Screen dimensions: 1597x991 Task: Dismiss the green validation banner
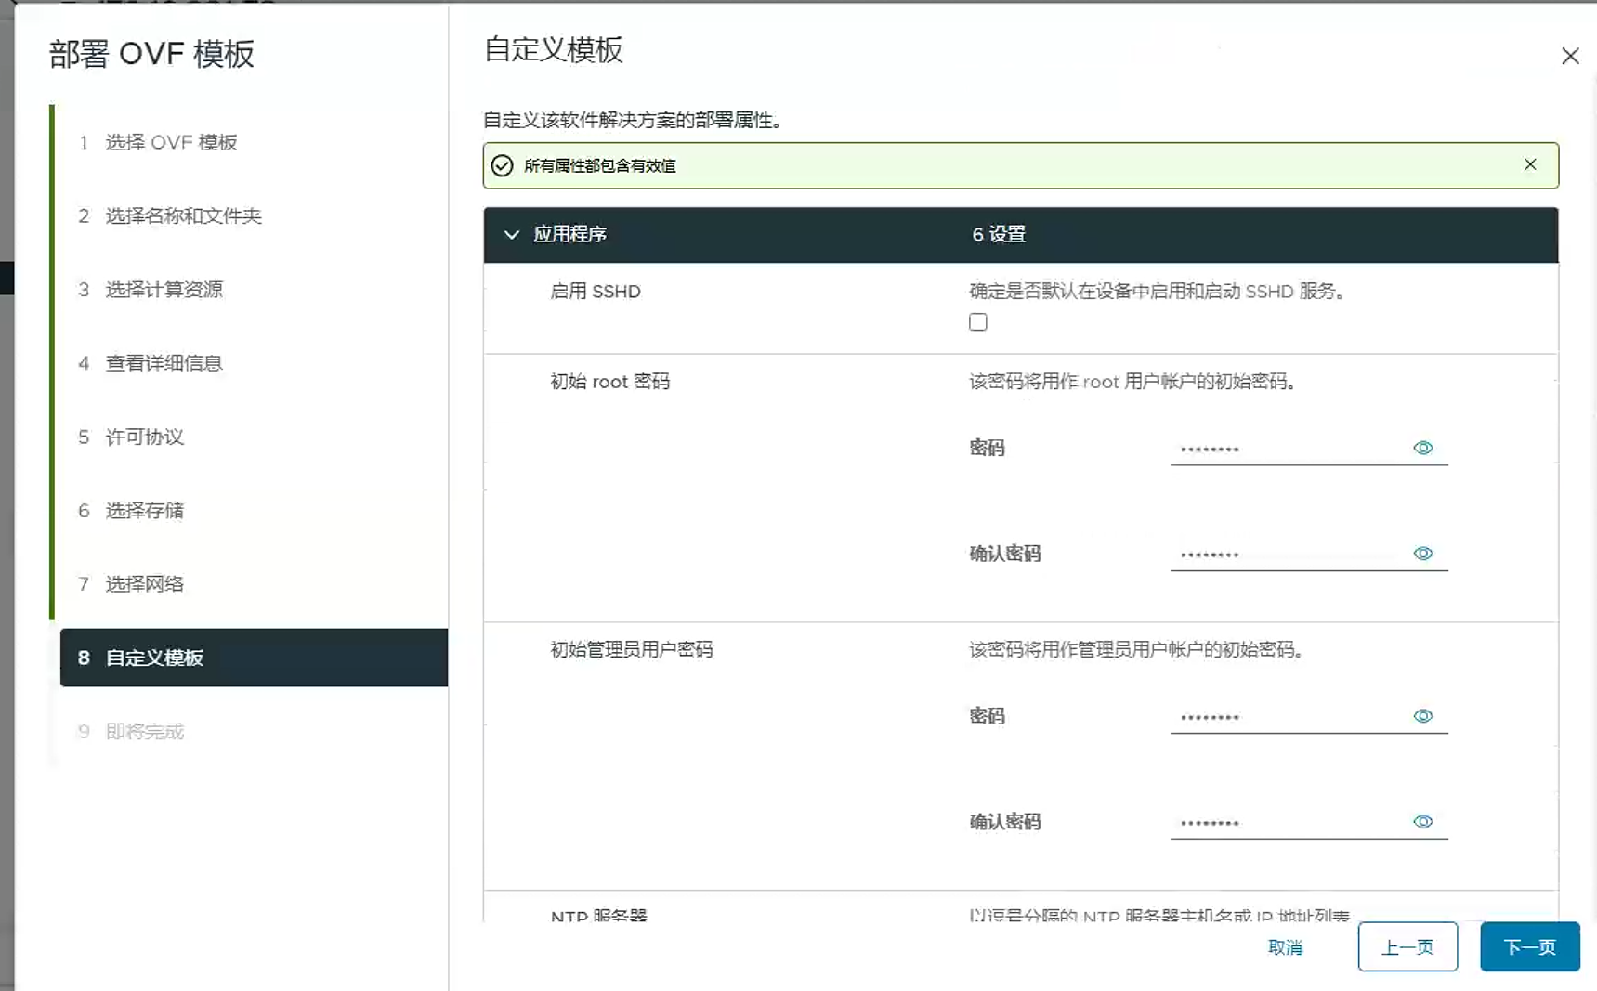[1529, 165]
